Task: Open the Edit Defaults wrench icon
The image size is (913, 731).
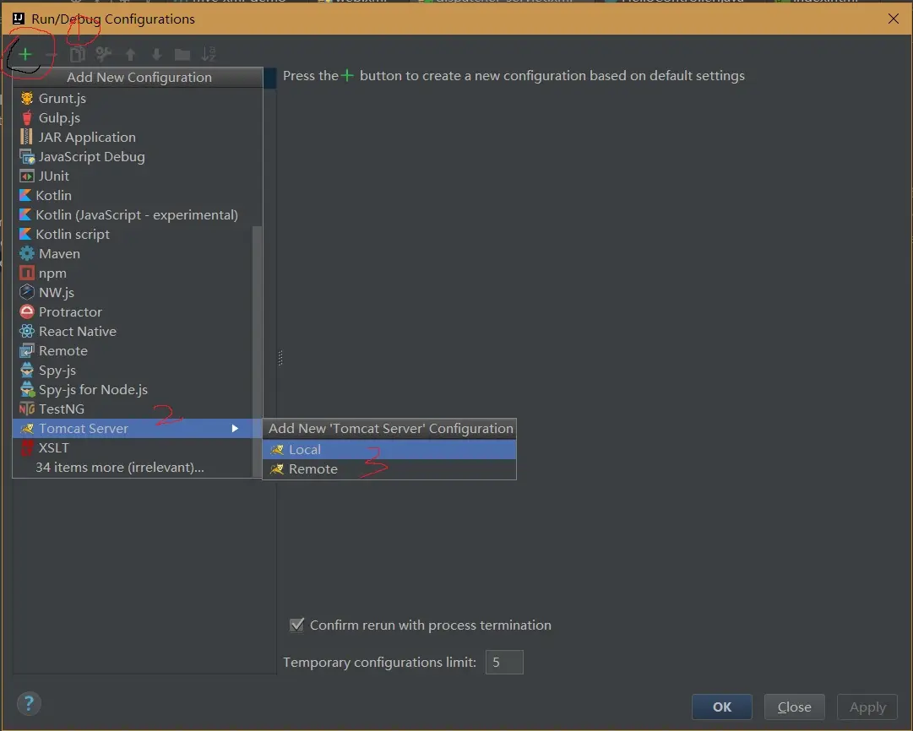Action: 103,55
